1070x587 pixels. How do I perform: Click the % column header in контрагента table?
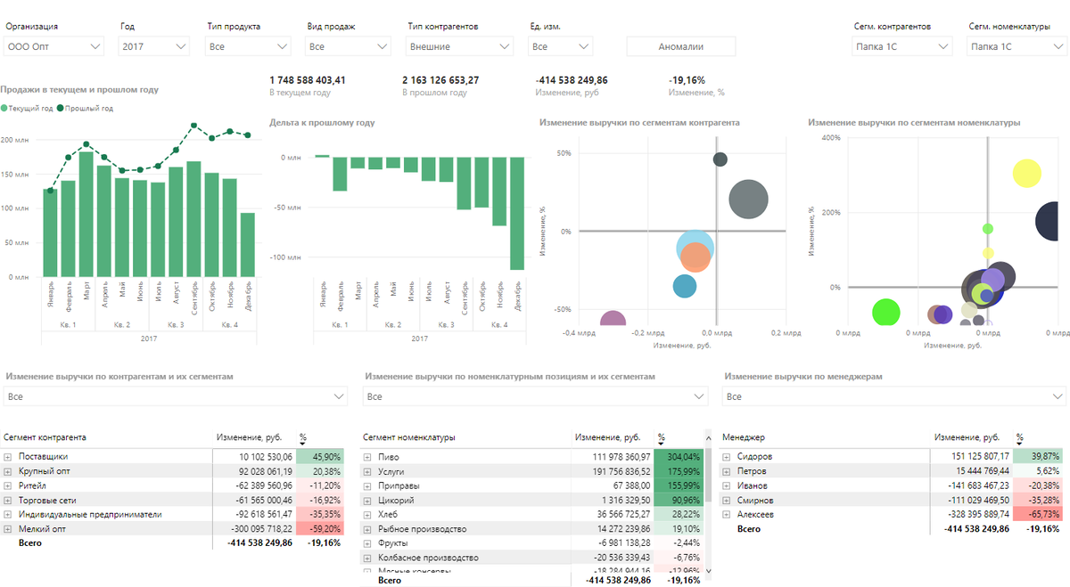coord(302,437)
